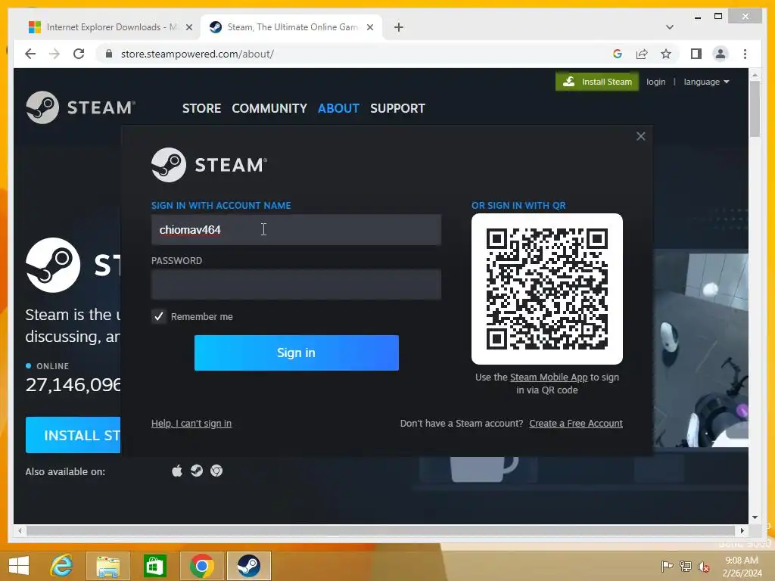Open the ABOUT menu item

pos(338,108)
